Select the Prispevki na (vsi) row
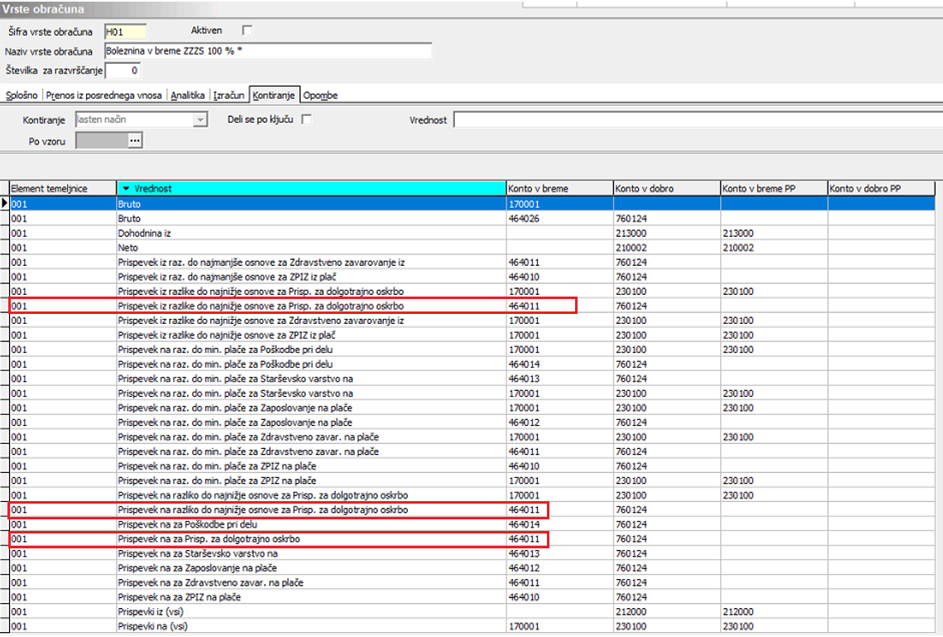The height and width of the screenshot is (637, 943). tap(472, 626)
